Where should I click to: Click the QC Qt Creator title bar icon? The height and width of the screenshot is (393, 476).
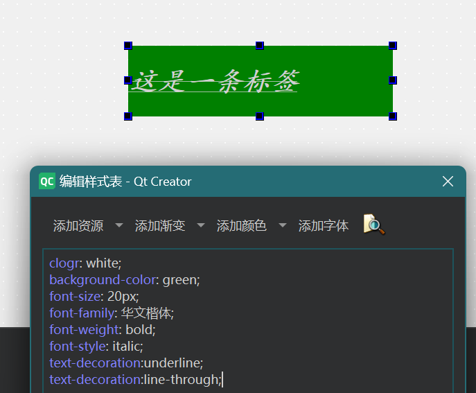coord(47,182)
